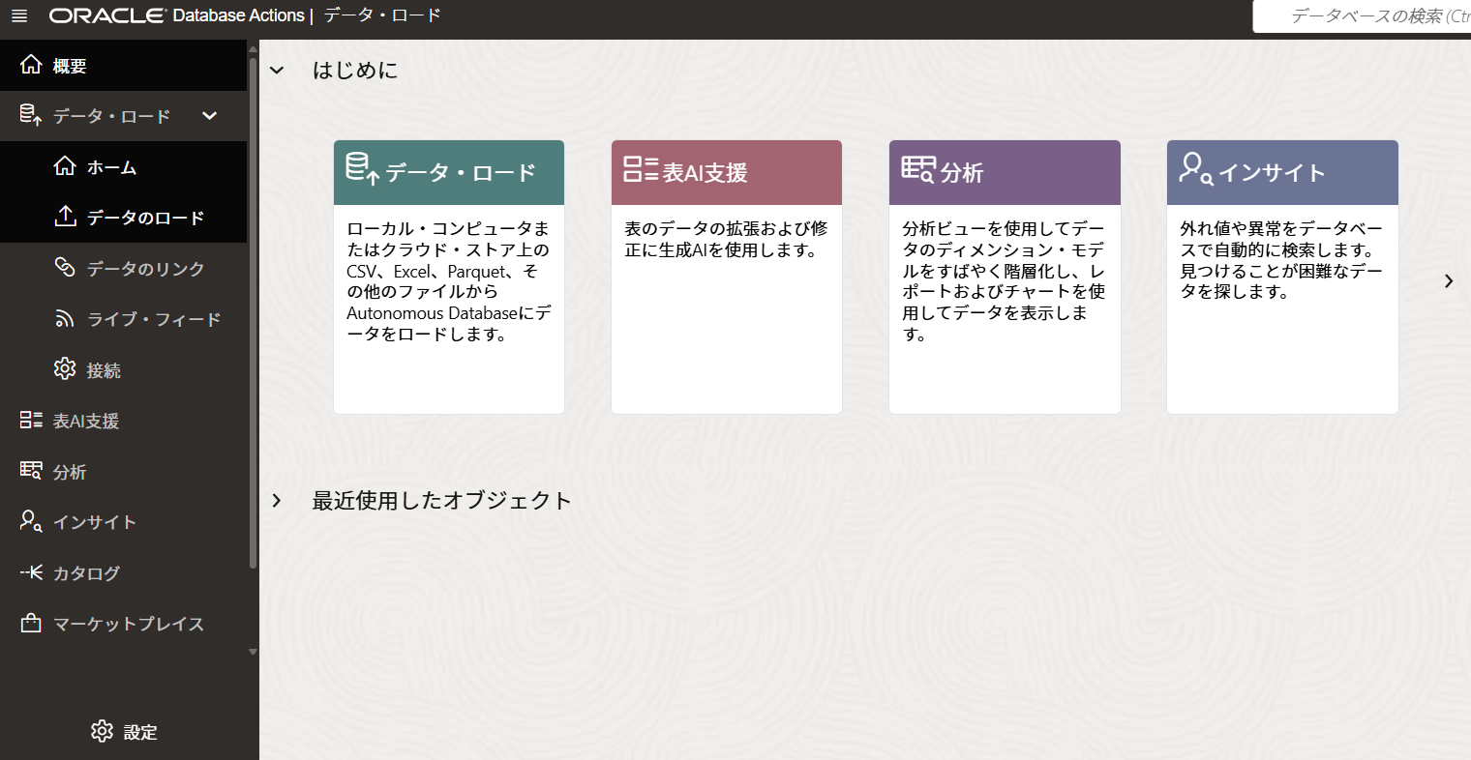This screenshot has height=760, width=1471.
Task: Open the 分析 card header
Action: click(1005, 172)
